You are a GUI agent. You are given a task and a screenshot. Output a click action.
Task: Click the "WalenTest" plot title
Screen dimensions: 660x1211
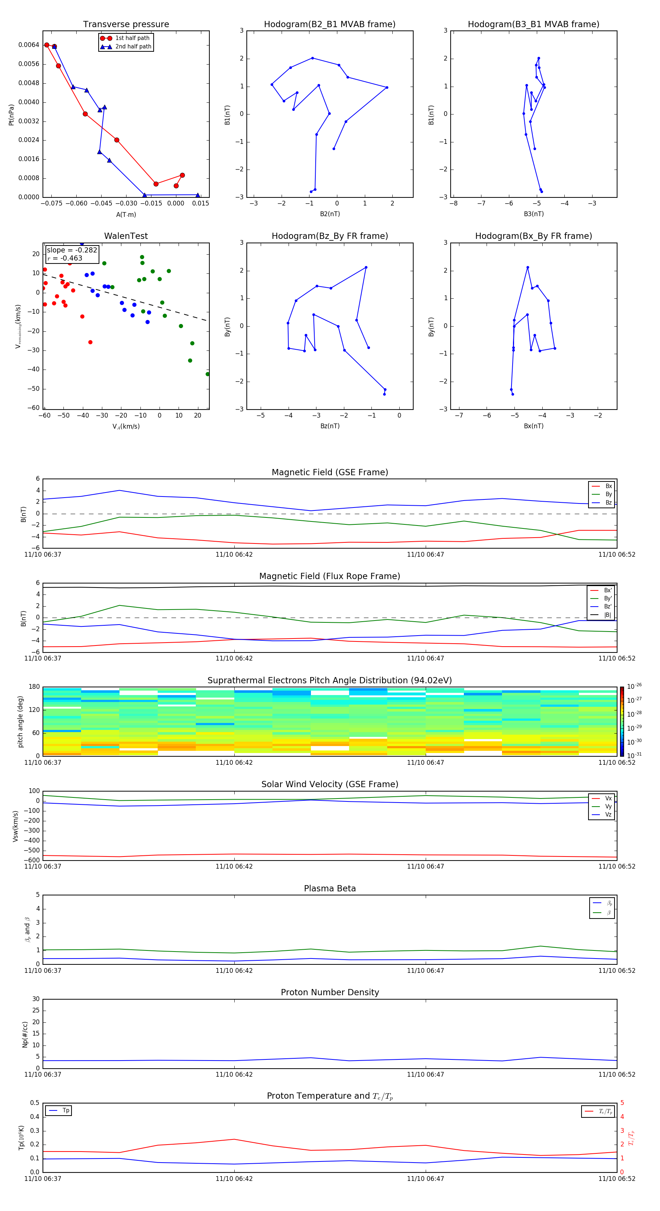pos(126,236)
